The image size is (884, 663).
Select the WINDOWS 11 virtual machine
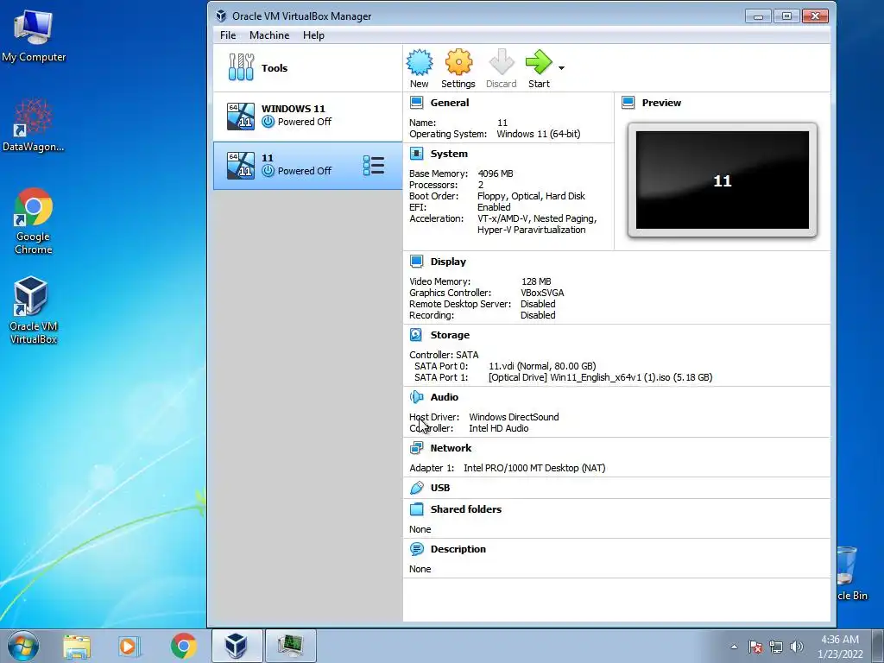click(x=307, y=117)
